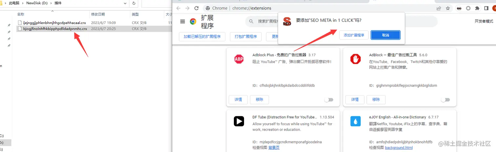Expand the chevron before 此电脑 in the breadcrumb
Image resolution: width=496 pixels, height=152 pixels.
click(x=5, y=3)
